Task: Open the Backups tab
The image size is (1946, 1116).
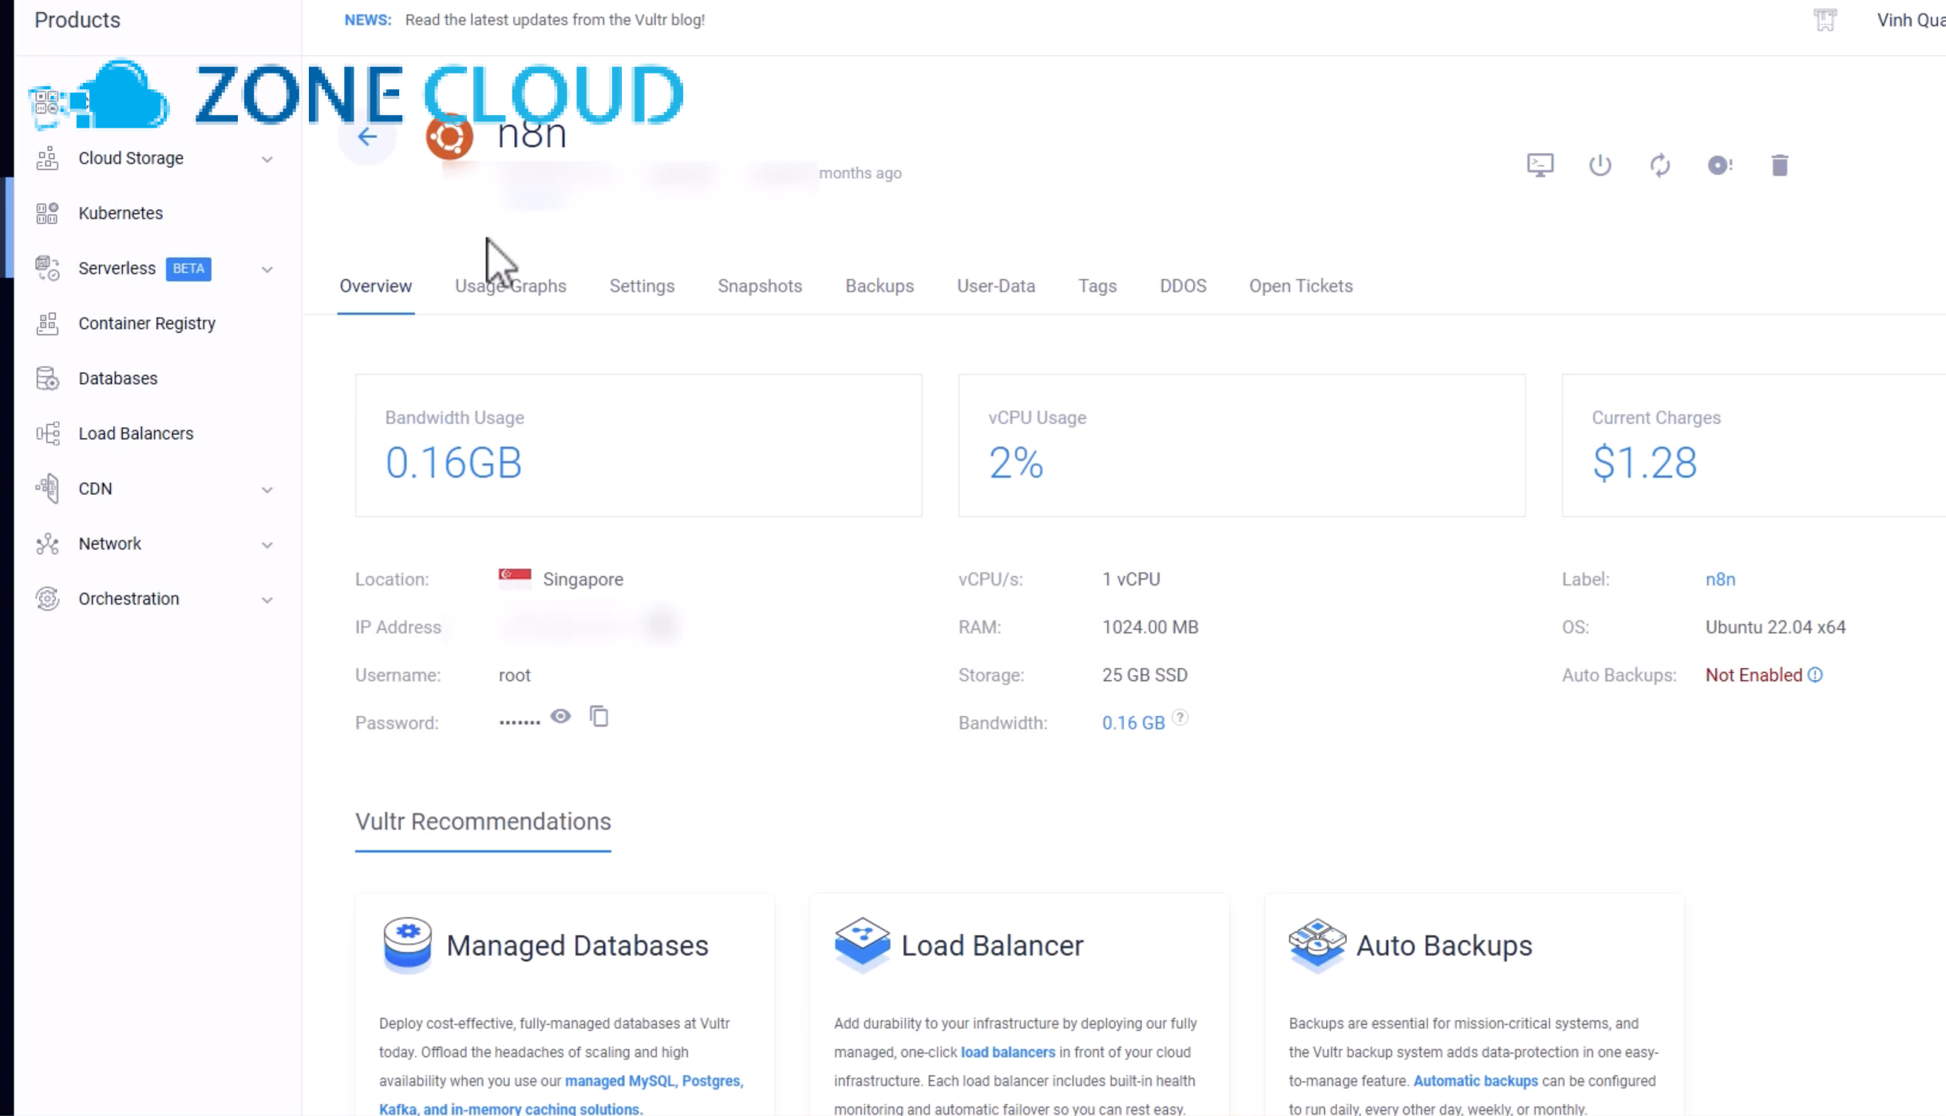Action: (880, 286)
